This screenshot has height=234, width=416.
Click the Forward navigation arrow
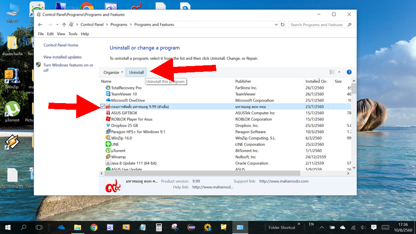50,25
